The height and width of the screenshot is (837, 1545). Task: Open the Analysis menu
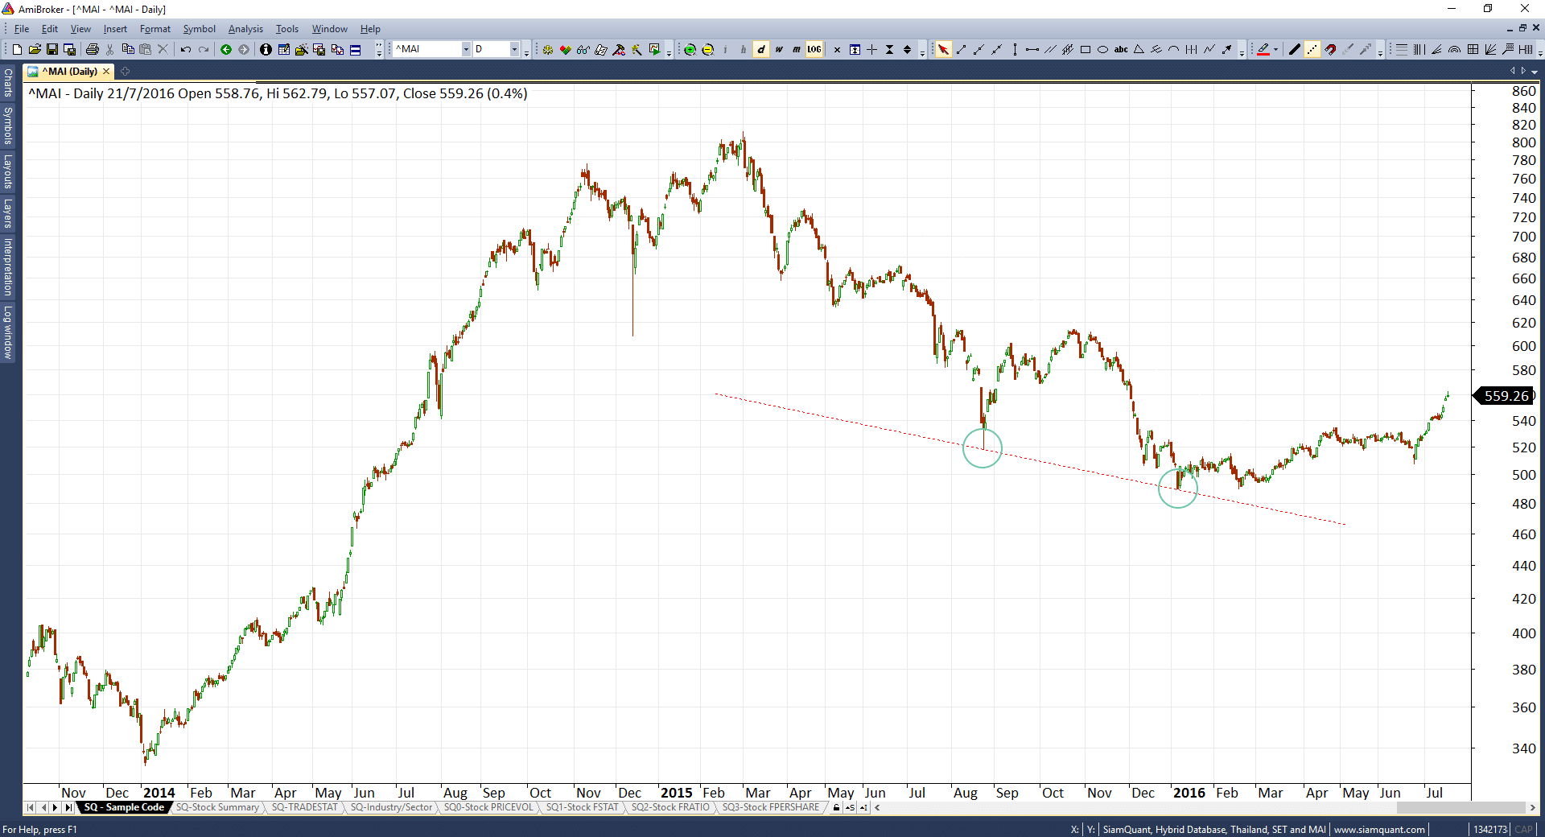[245, 29]
